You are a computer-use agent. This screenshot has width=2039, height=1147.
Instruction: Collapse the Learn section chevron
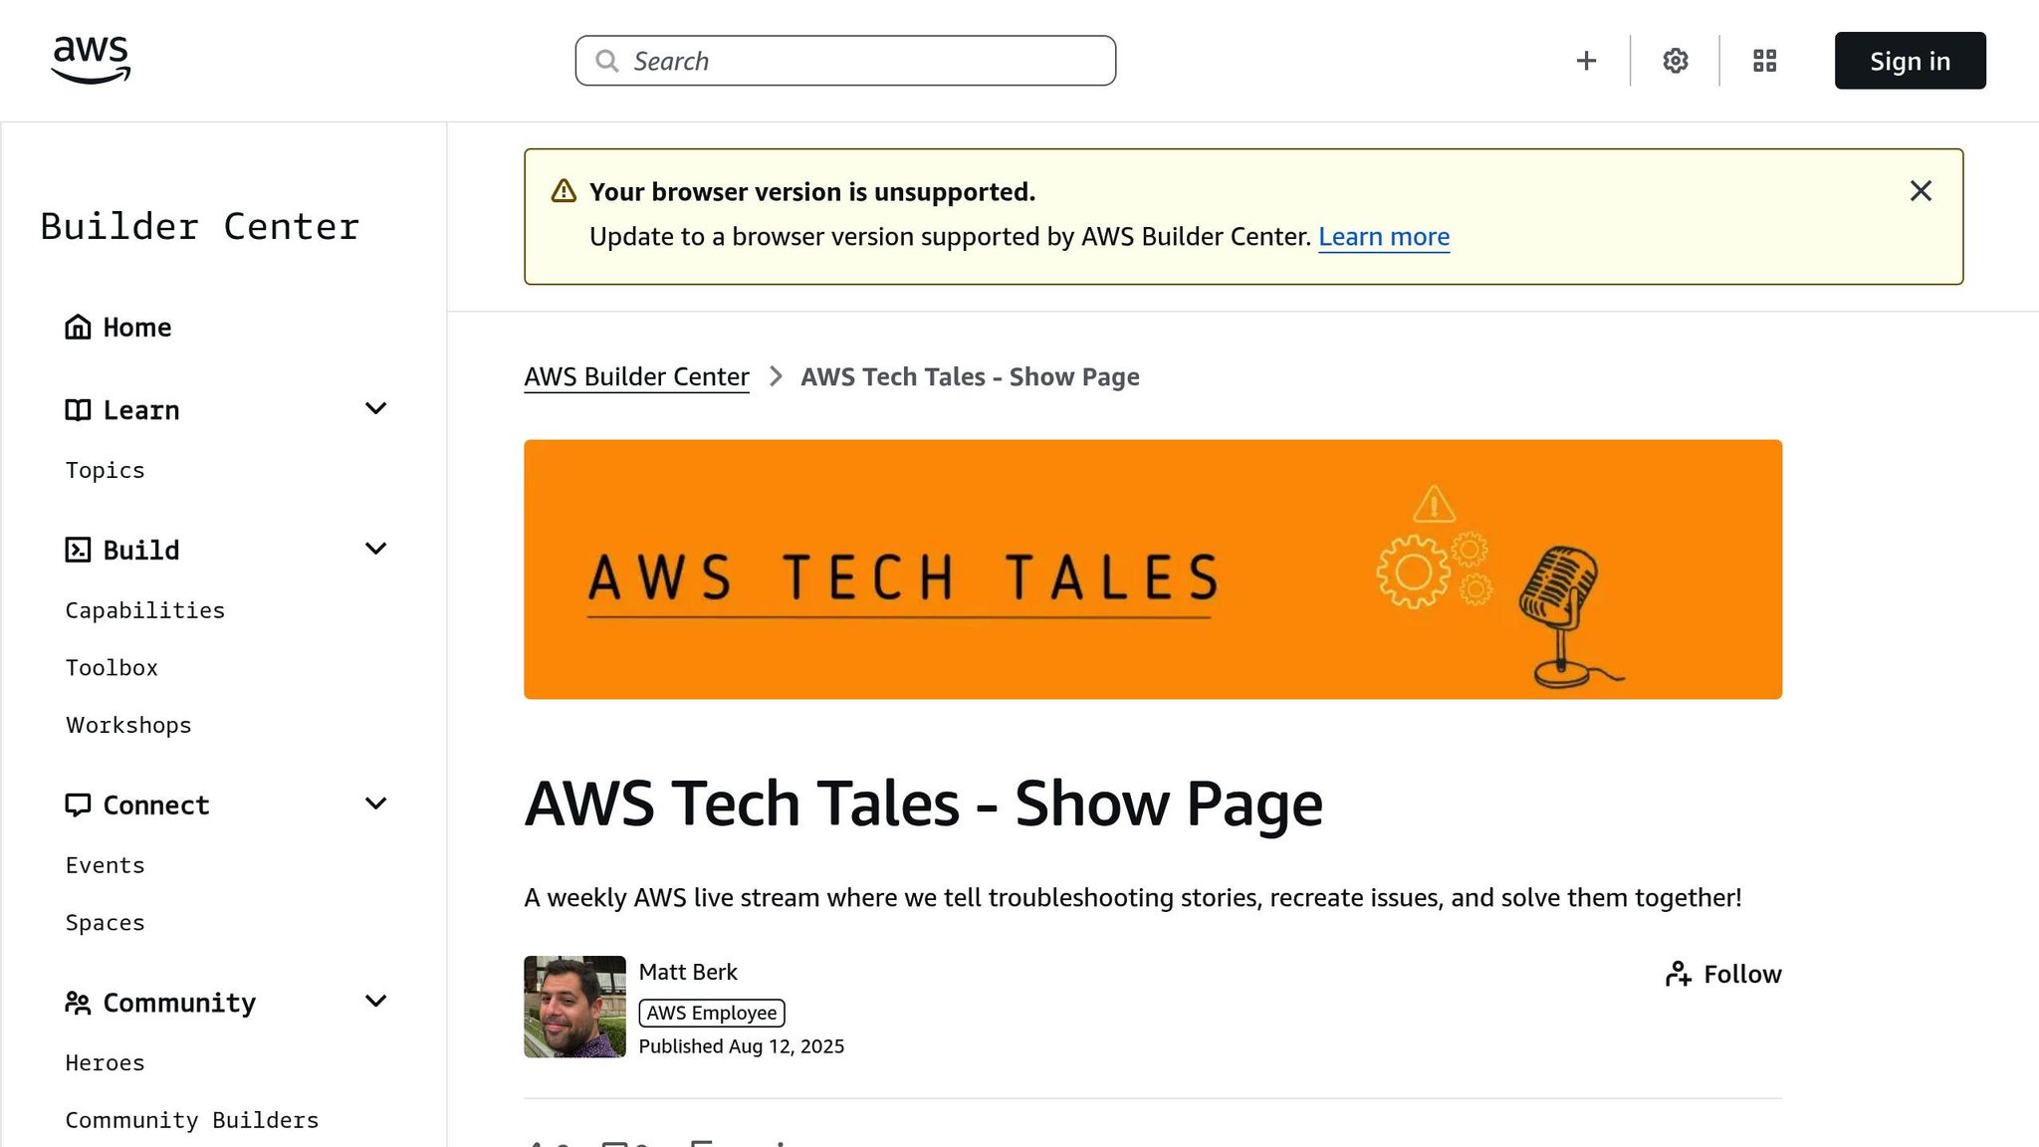click(x=375, y=408)
